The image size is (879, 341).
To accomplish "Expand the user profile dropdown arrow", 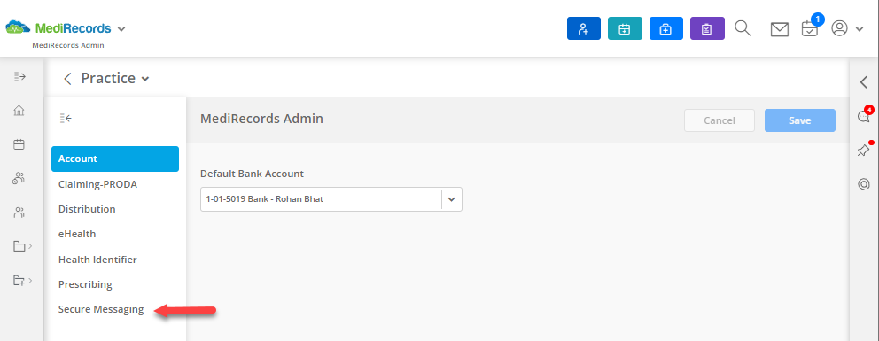I will pyautogui.click(x=860, y=29).
